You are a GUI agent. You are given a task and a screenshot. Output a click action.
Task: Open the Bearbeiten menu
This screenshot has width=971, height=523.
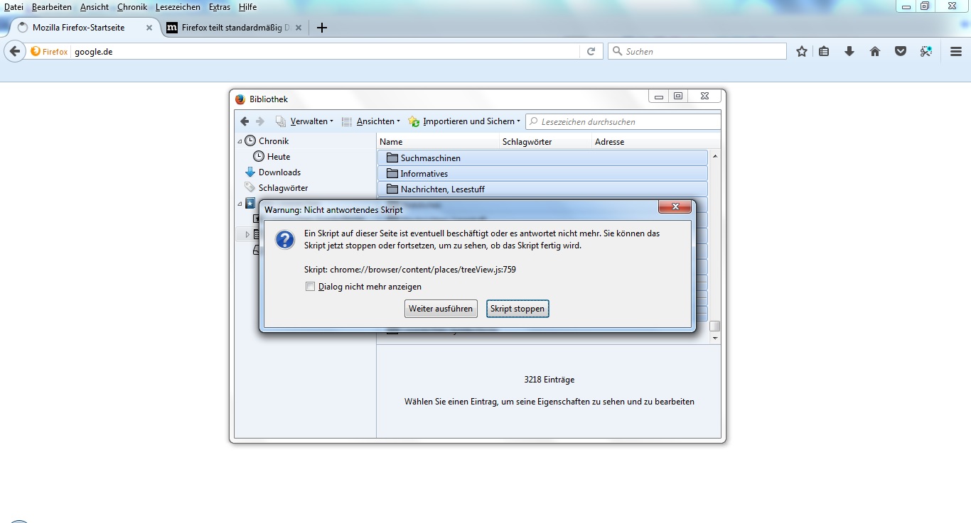pyautogui.click(x=52, y=7)
